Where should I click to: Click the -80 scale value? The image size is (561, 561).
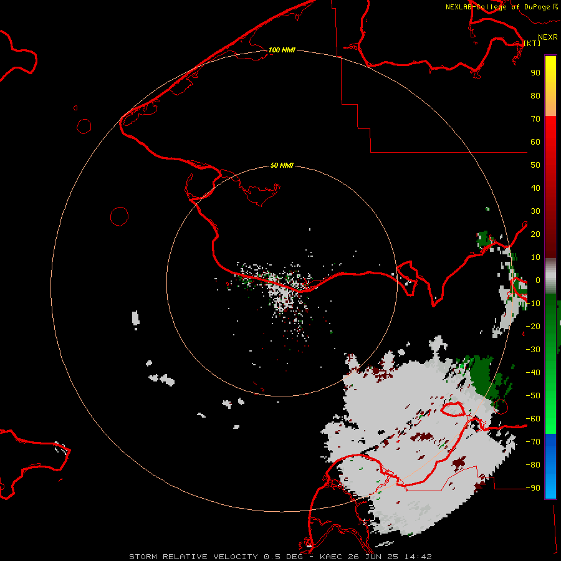pyautogui.click(x=533, y=465)
